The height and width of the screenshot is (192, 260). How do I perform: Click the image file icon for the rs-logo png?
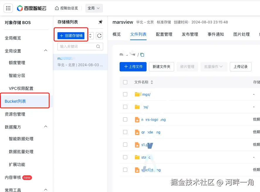137,119
